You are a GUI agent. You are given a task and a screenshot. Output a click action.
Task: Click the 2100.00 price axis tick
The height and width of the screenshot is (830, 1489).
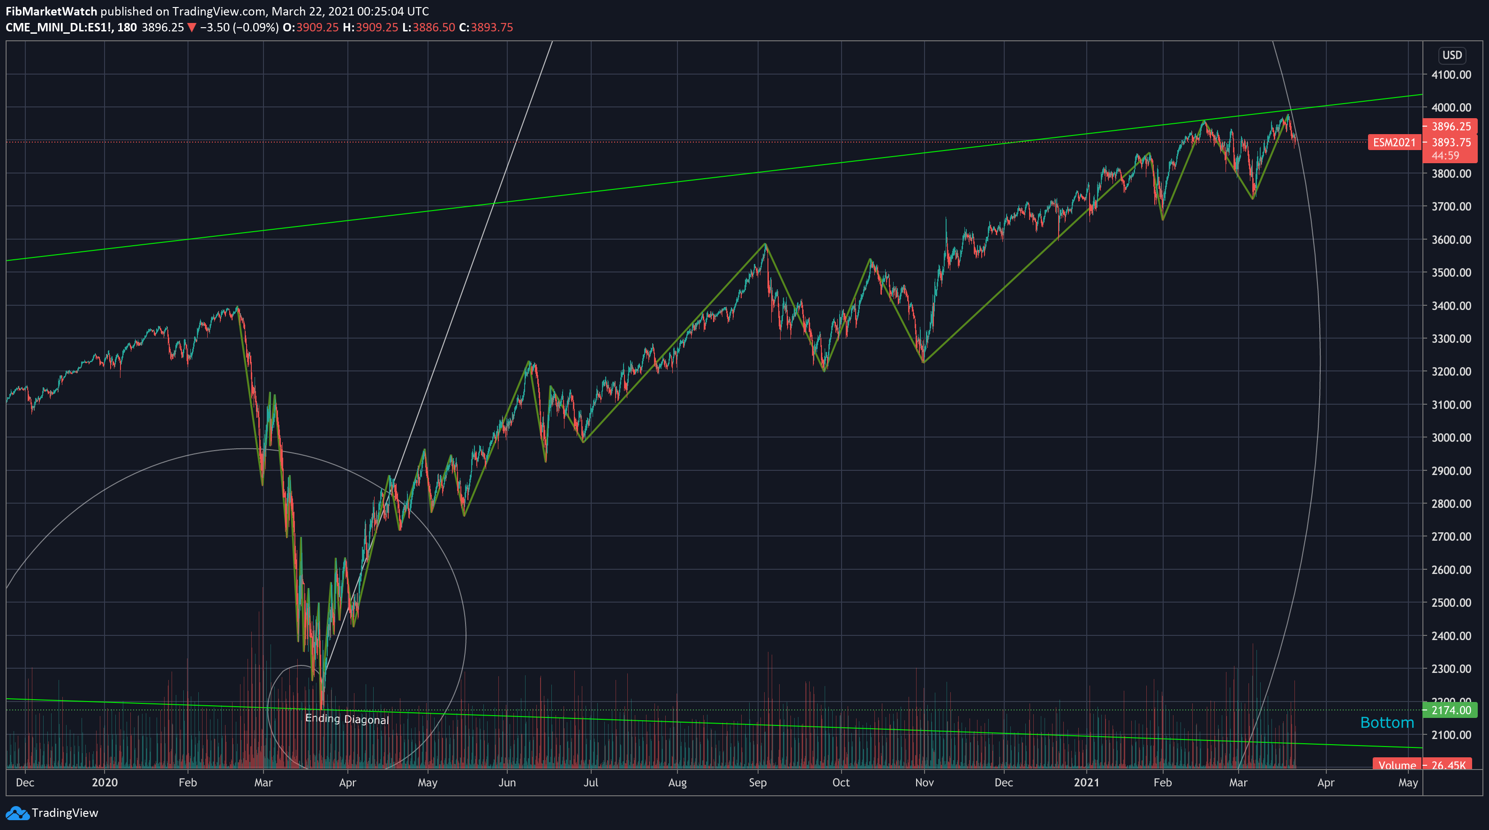point(1451,735)
